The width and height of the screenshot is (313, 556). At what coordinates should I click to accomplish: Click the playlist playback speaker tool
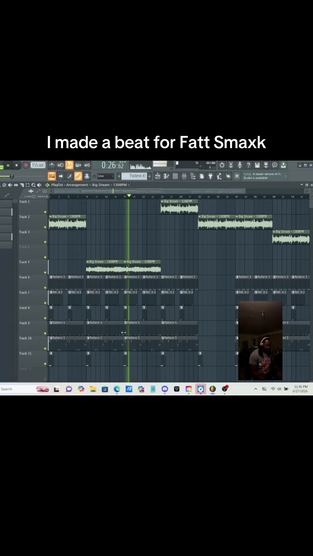(x=39, y=185)
